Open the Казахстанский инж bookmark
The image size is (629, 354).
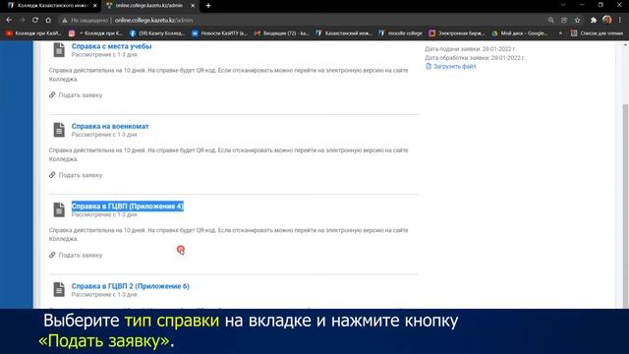[x=344, y=33]
